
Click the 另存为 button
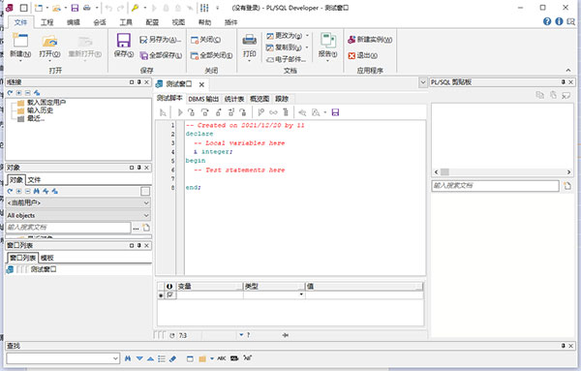[161, 40]
